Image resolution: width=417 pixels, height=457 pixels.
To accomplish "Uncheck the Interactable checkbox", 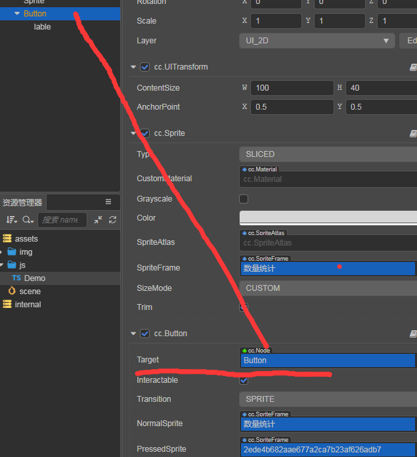I will (244, 380).
